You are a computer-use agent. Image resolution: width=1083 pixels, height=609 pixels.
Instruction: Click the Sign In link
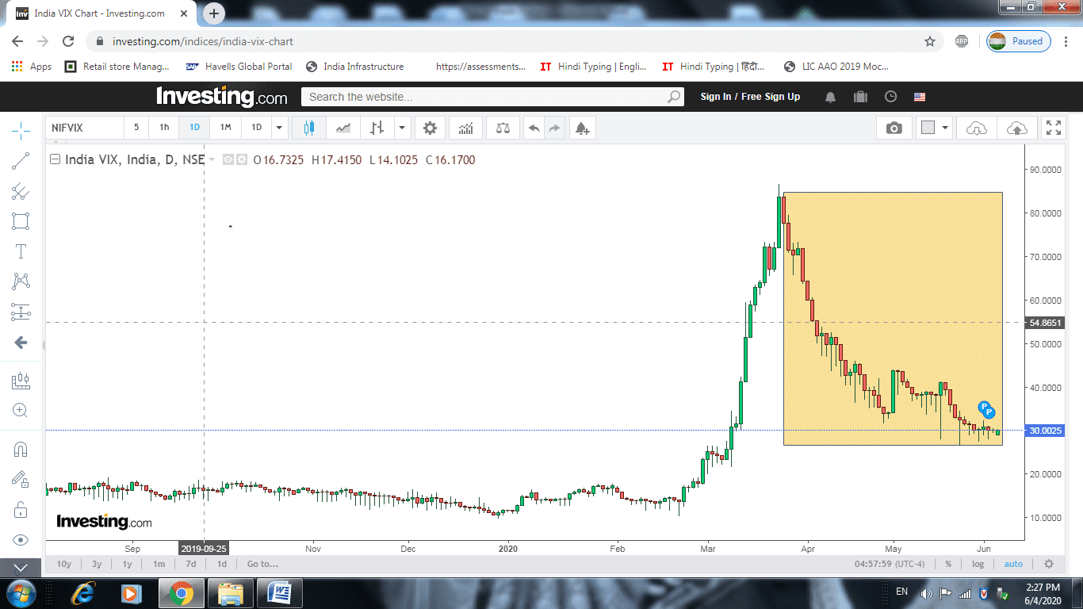click(716, 97)
